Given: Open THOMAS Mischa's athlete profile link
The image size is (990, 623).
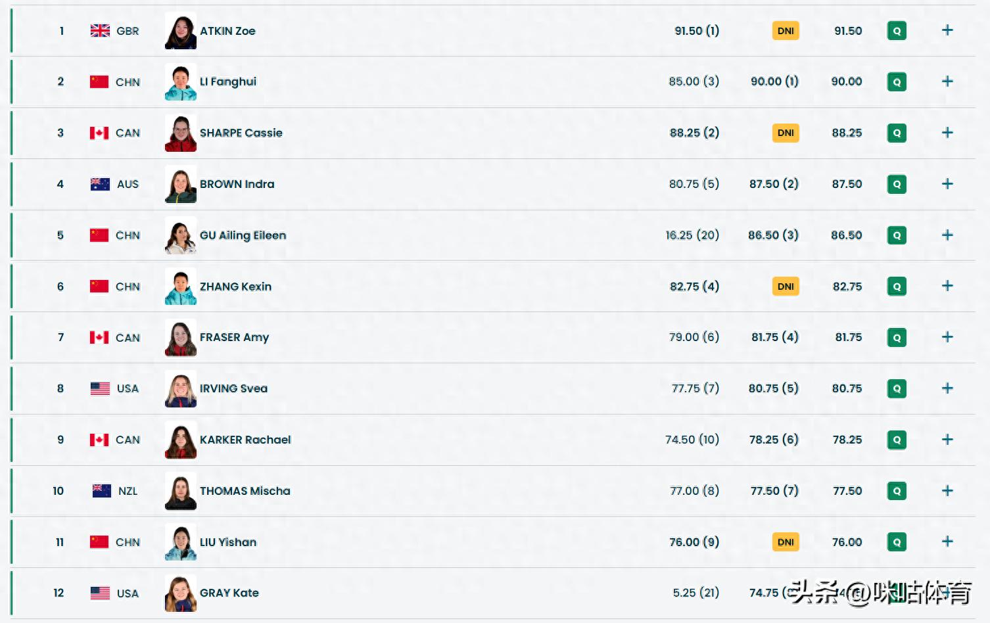Looking at the screenshot, I should coord(245,491).
